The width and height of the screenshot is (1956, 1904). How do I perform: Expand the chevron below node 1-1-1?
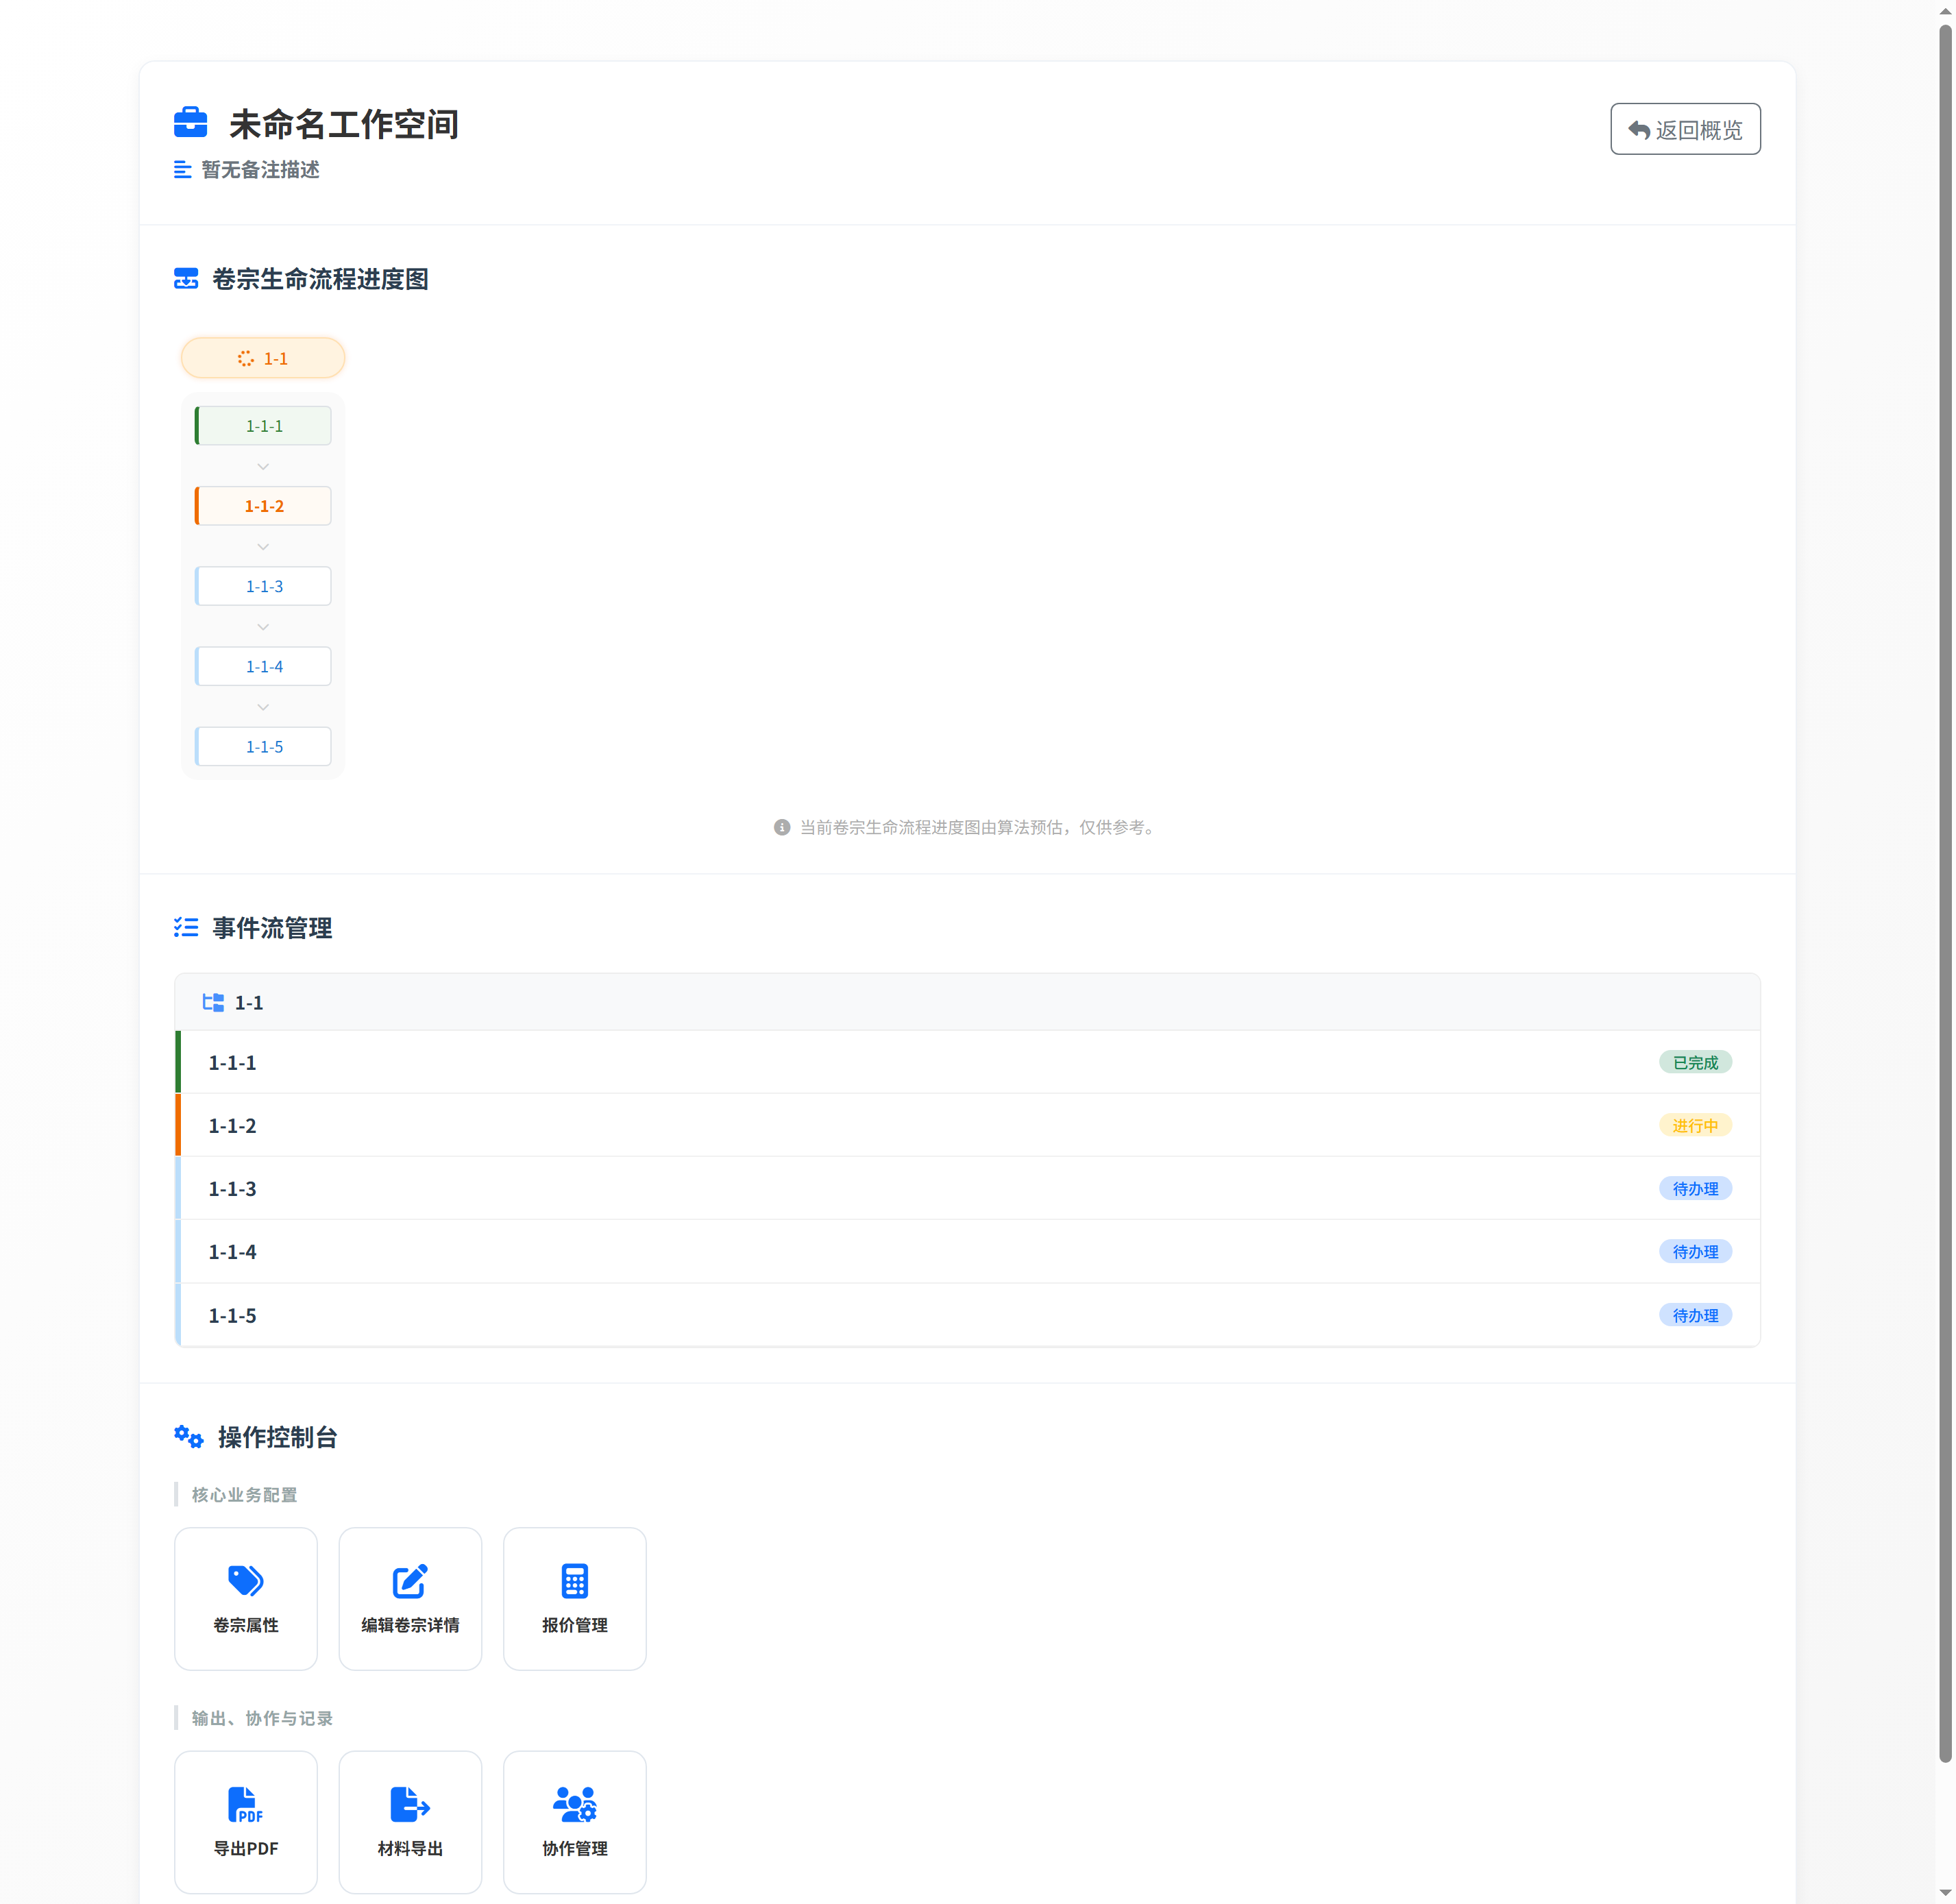tap(262, 466)
